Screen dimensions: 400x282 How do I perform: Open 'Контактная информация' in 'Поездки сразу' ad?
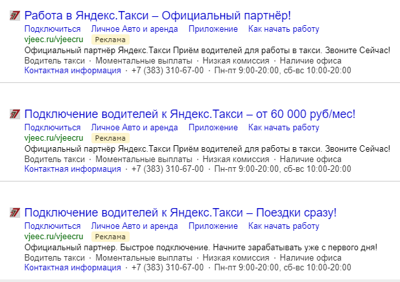pyautogui.click(x=73, y=268)
